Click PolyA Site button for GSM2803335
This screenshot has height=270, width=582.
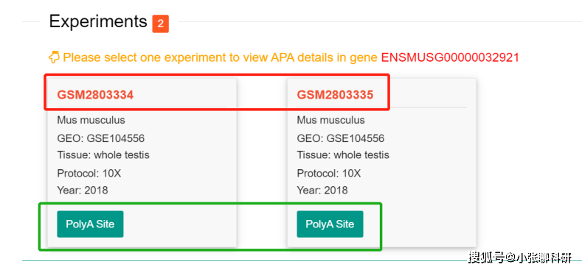(x=330, y=224)
